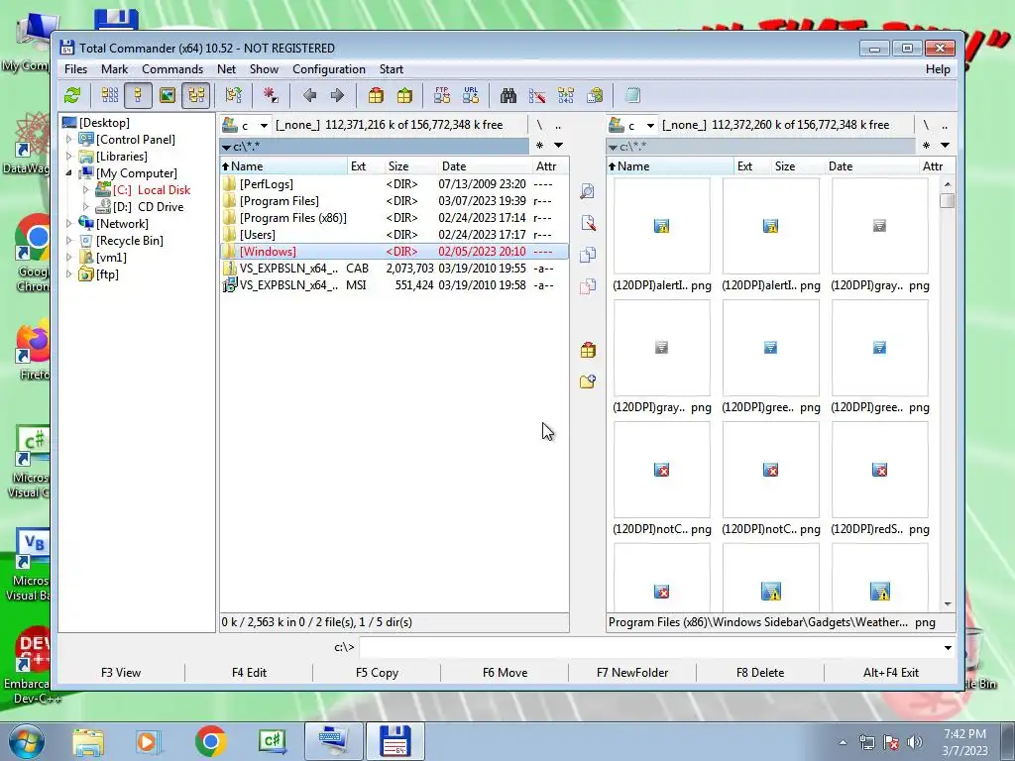The width and height of the screenshot is (1015, 761).
Task: Click the unpack files toolbar icon
Action: click(x=404, y=96)
